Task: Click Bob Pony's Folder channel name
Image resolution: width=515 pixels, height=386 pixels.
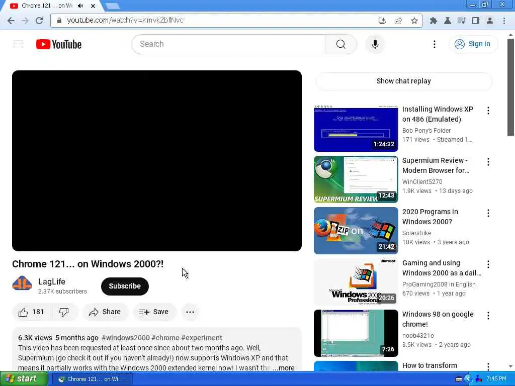Action: coord(426,130)
